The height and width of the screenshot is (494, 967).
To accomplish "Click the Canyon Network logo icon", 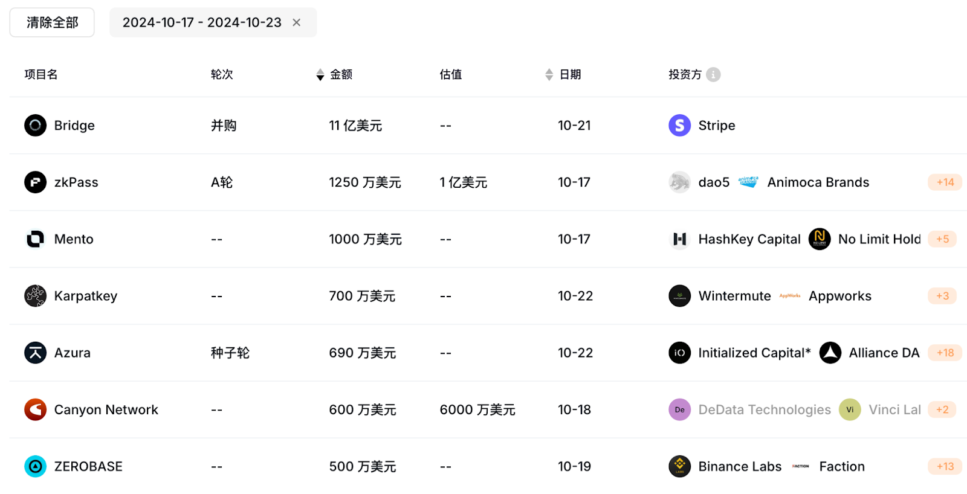I will point(35,409).
